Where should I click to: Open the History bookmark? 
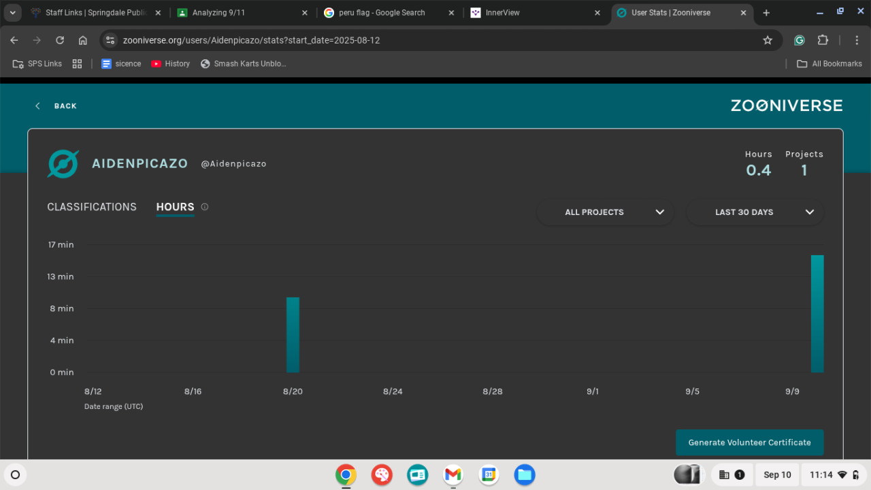(171, 63)
